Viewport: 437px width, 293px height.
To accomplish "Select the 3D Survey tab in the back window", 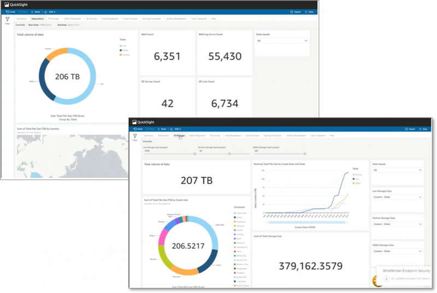I will pyautogui.click(x=92, y=19).
